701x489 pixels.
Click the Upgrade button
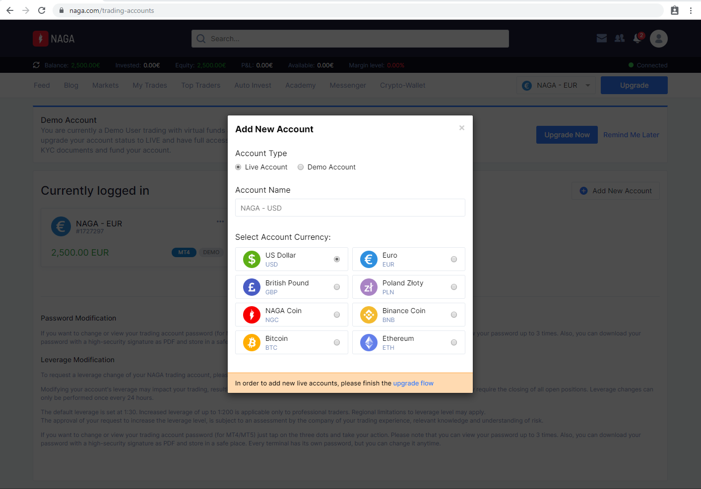pos(634,85)
